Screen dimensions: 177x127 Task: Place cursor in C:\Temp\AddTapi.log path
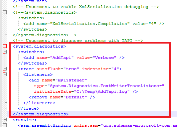coord(102,91)
